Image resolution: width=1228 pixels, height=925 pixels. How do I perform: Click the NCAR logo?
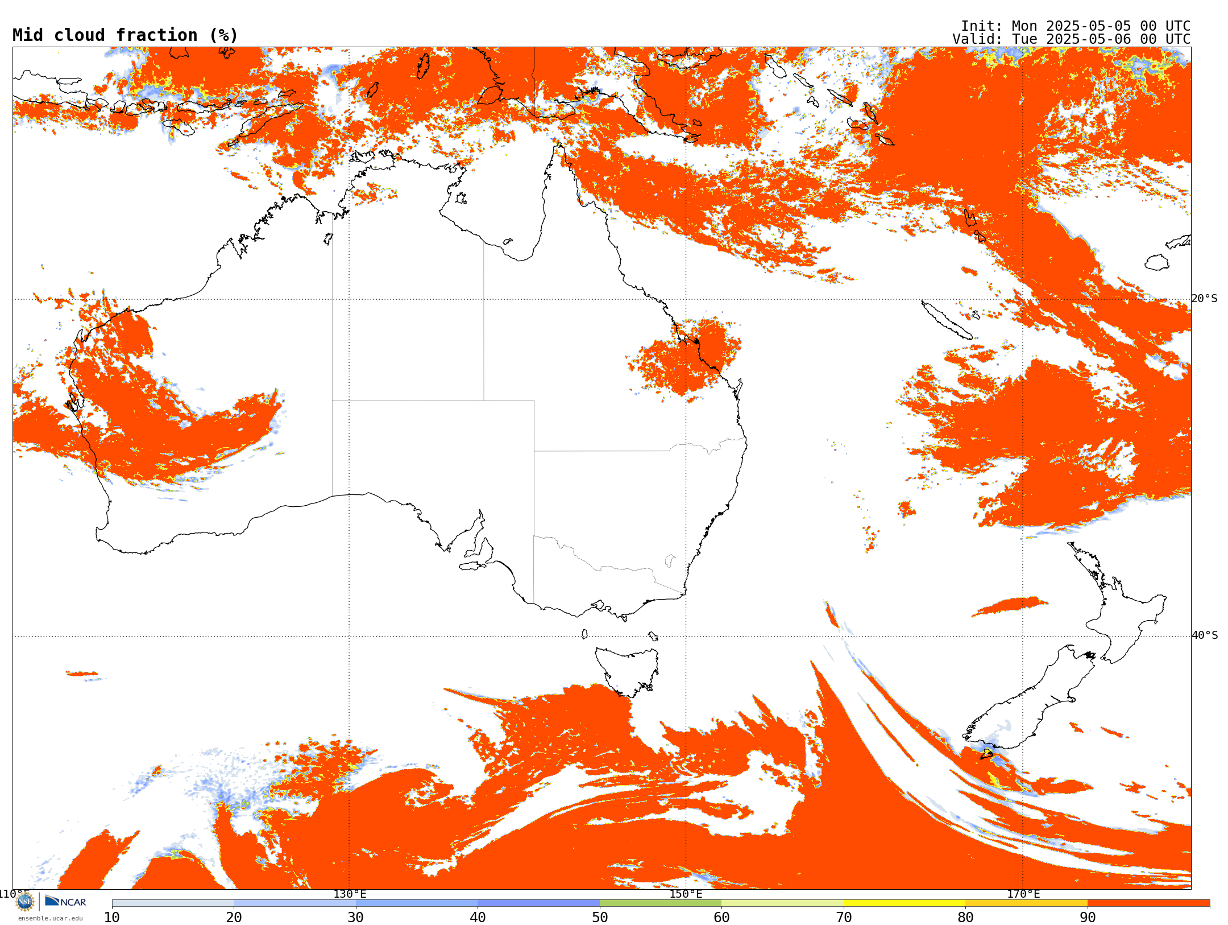(x=65, y=902)
